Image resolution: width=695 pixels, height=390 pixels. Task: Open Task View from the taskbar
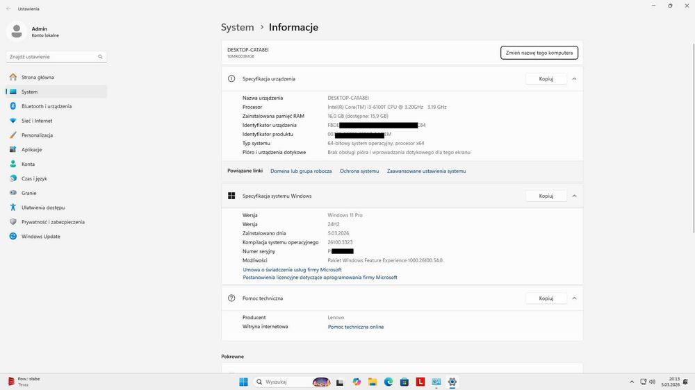click(340, 382)
